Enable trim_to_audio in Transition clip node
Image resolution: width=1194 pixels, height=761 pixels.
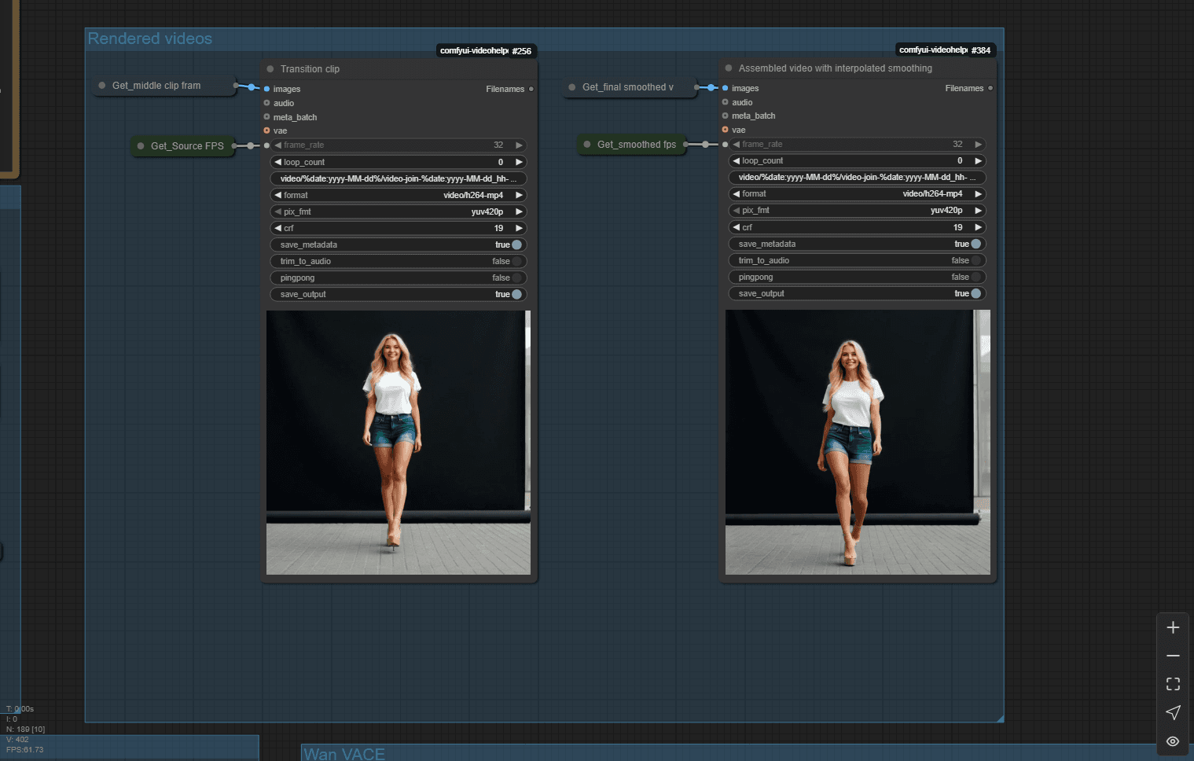(x=516, y=262)
